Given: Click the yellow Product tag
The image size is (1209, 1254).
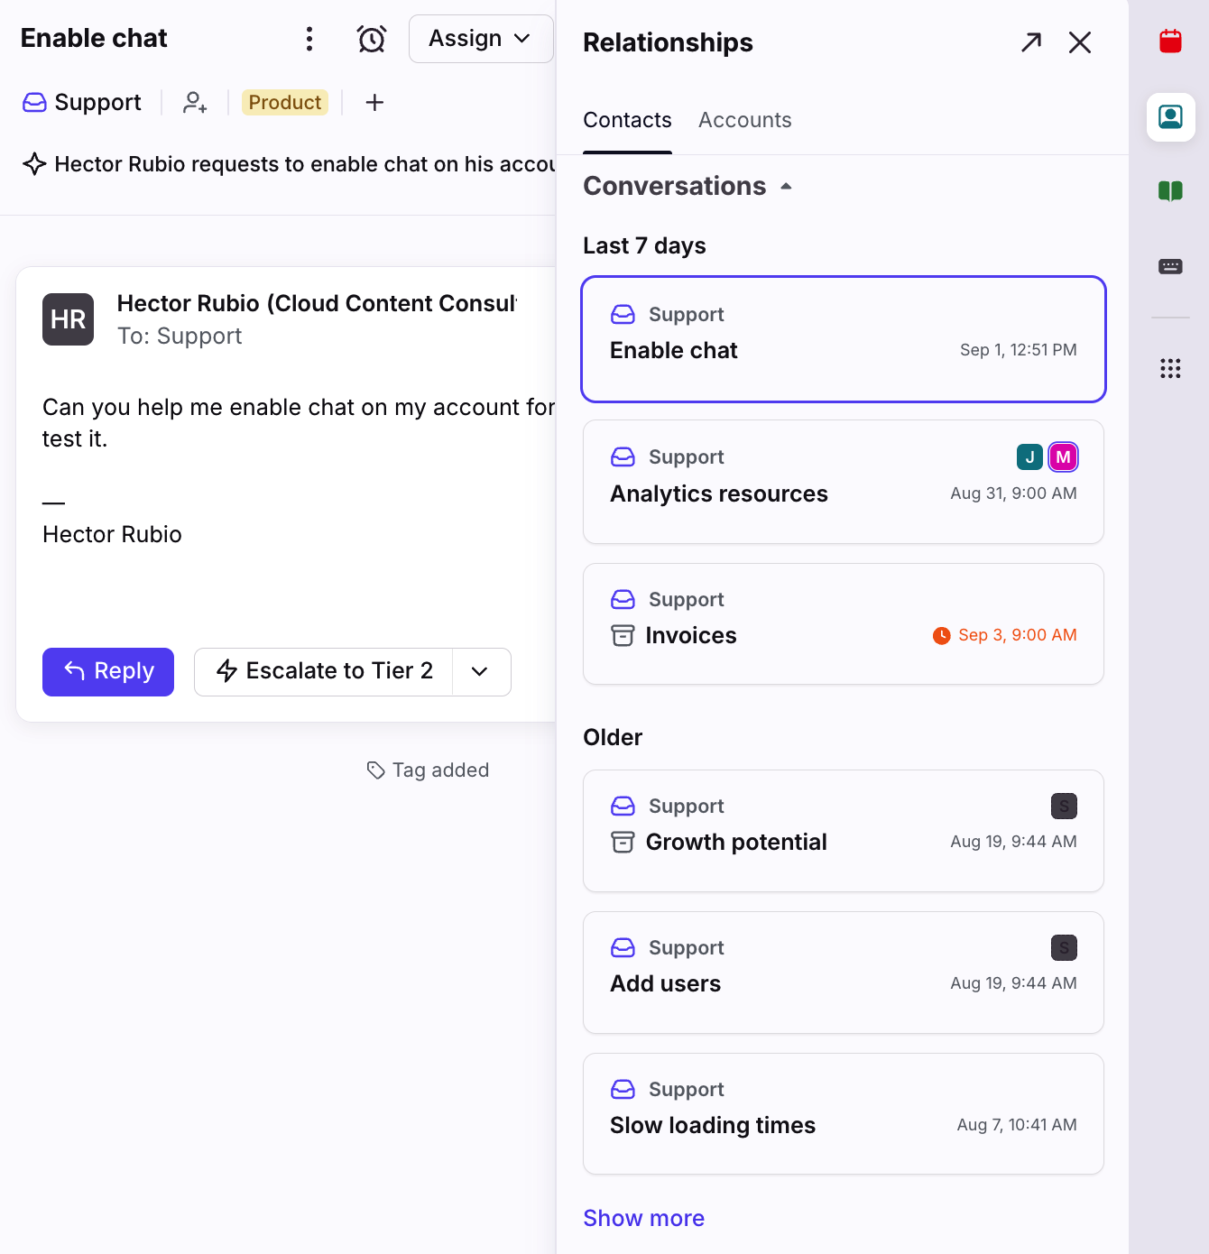Looking at the screenshot, I should (x=284, y=103).
